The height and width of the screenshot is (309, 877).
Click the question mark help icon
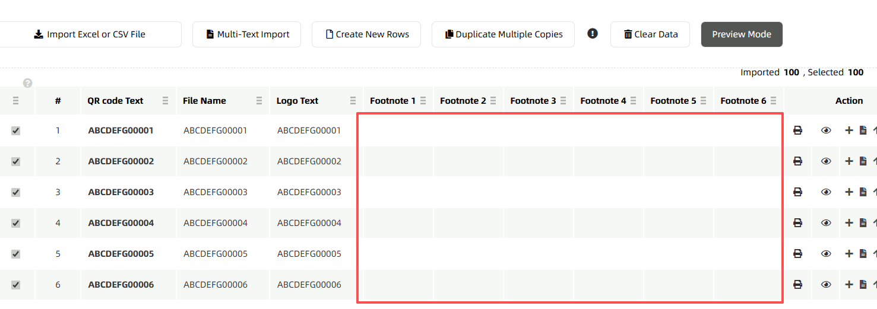tap(28, 83)
